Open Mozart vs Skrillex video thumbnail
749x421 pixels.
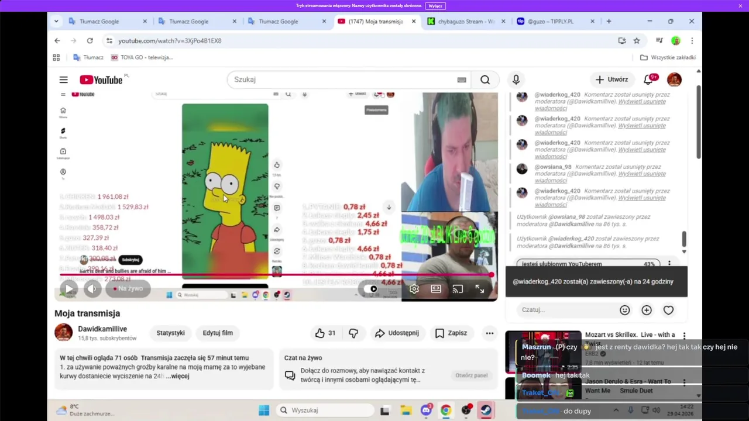543,352
